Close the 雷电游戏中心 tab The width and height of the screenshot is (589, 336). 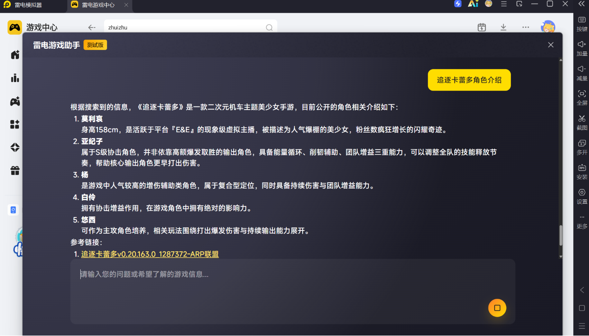click(x=126, y=5)
